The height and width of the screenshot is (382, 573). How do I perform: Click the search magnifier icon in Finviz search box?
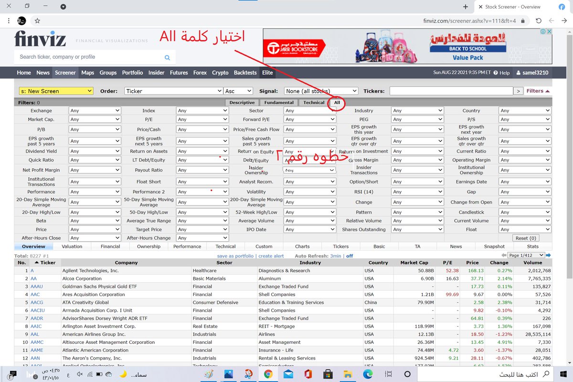[x=167, y=57]
